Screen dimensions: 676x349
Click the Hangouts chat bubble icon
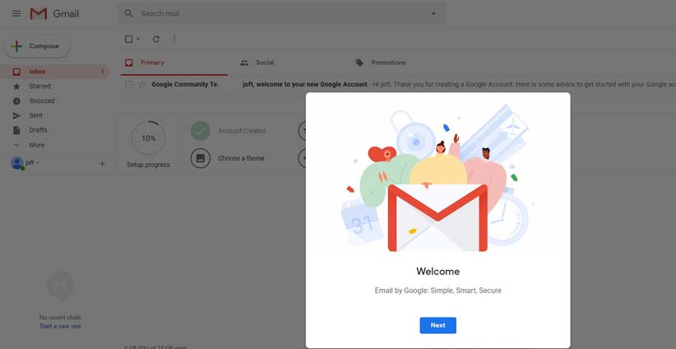(60, 286)
